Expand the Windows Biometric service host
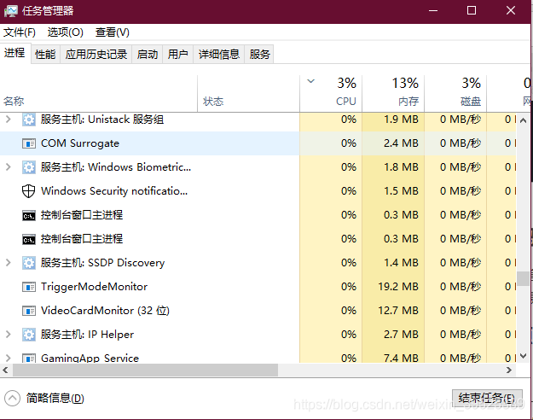This screenshot has height=420, width=533. click(x=9, y=167)
